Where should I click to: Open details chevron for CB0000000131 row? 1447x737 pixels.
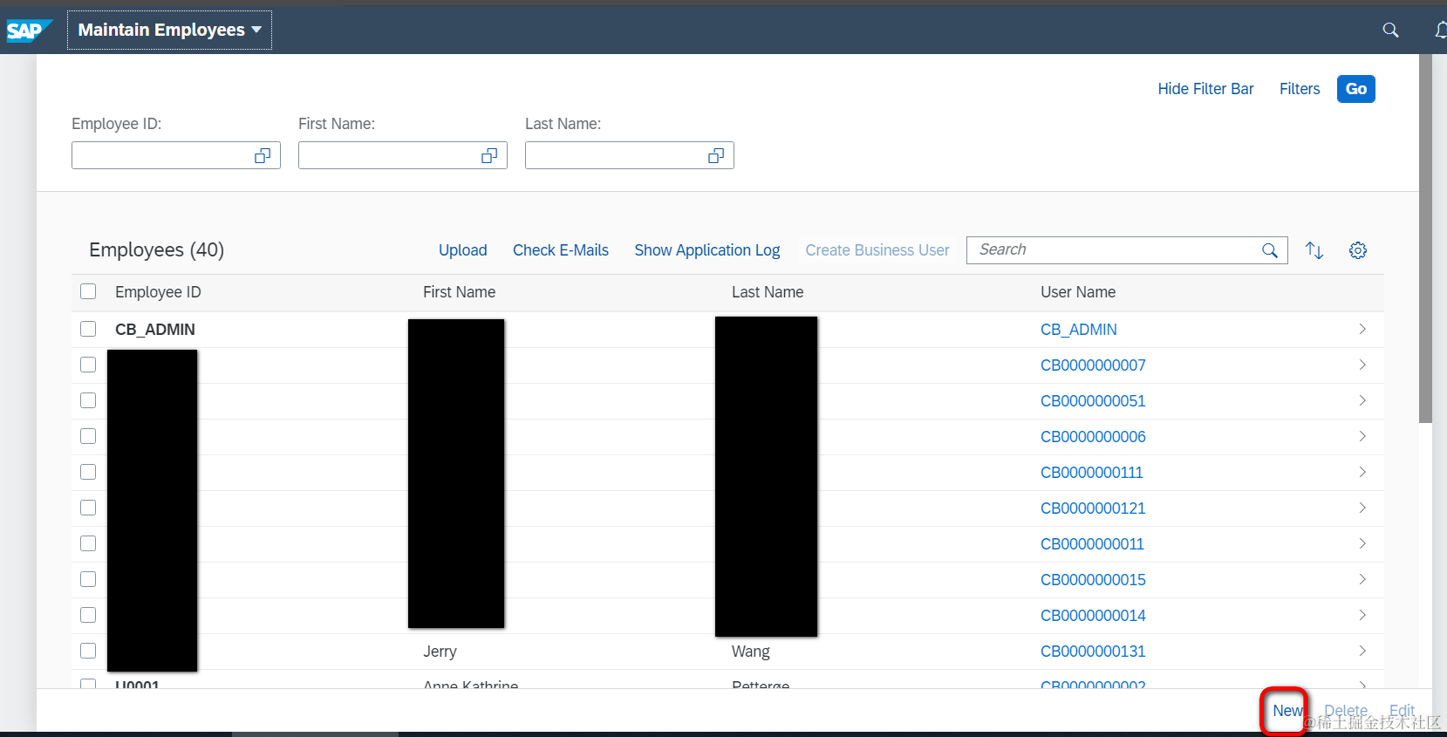(1362, 651)
